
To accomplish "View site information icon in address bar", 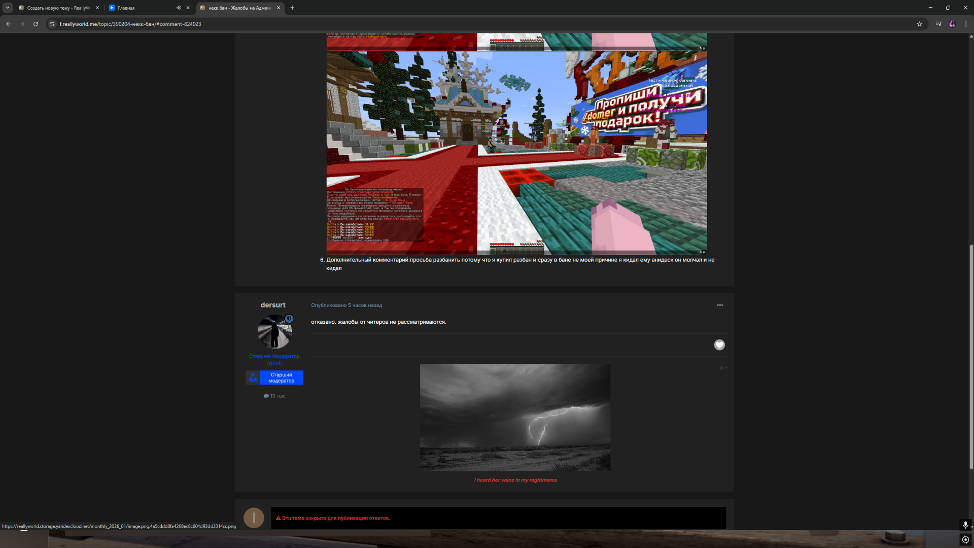I will (52, 24).
